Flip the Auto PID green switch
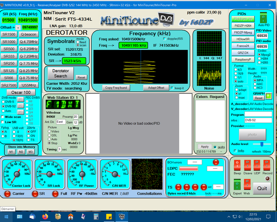The image size is (277, 222). coord(263,18)
